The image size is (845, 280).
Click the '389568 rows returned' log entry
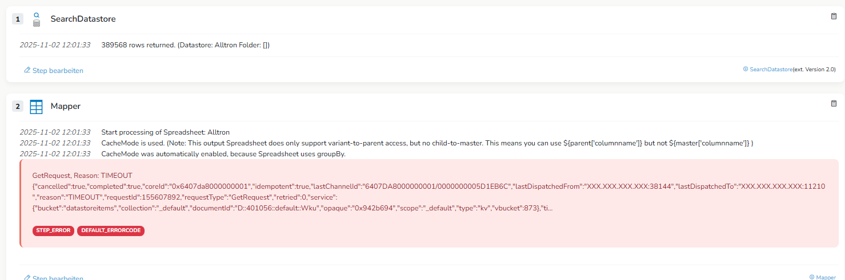tap(185, 45)
